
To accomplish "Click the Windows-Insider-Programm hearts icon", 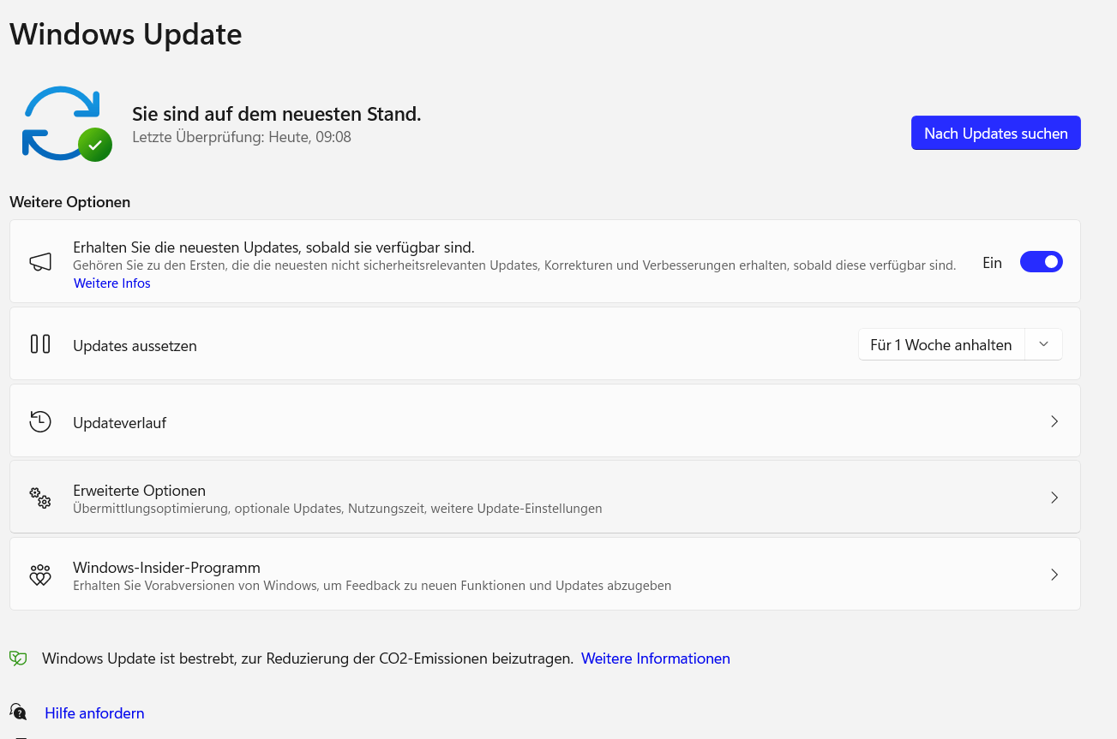I will click(x=40, y=575).
